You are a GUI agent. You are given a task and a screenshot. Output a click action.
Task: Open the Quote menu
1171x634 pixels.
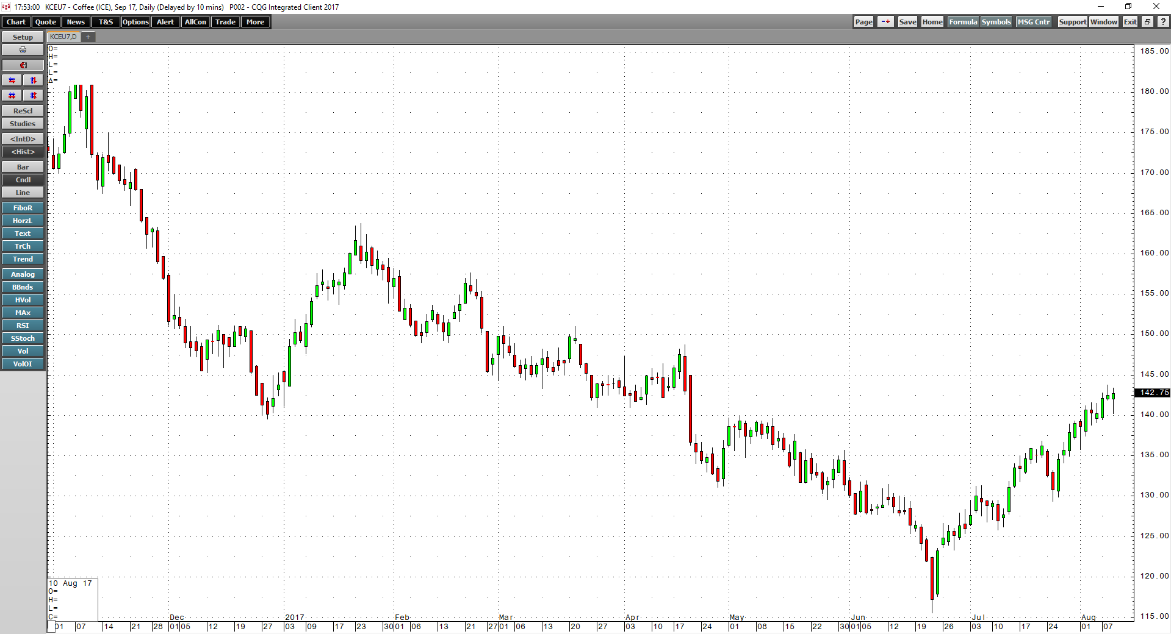[46, 22]
